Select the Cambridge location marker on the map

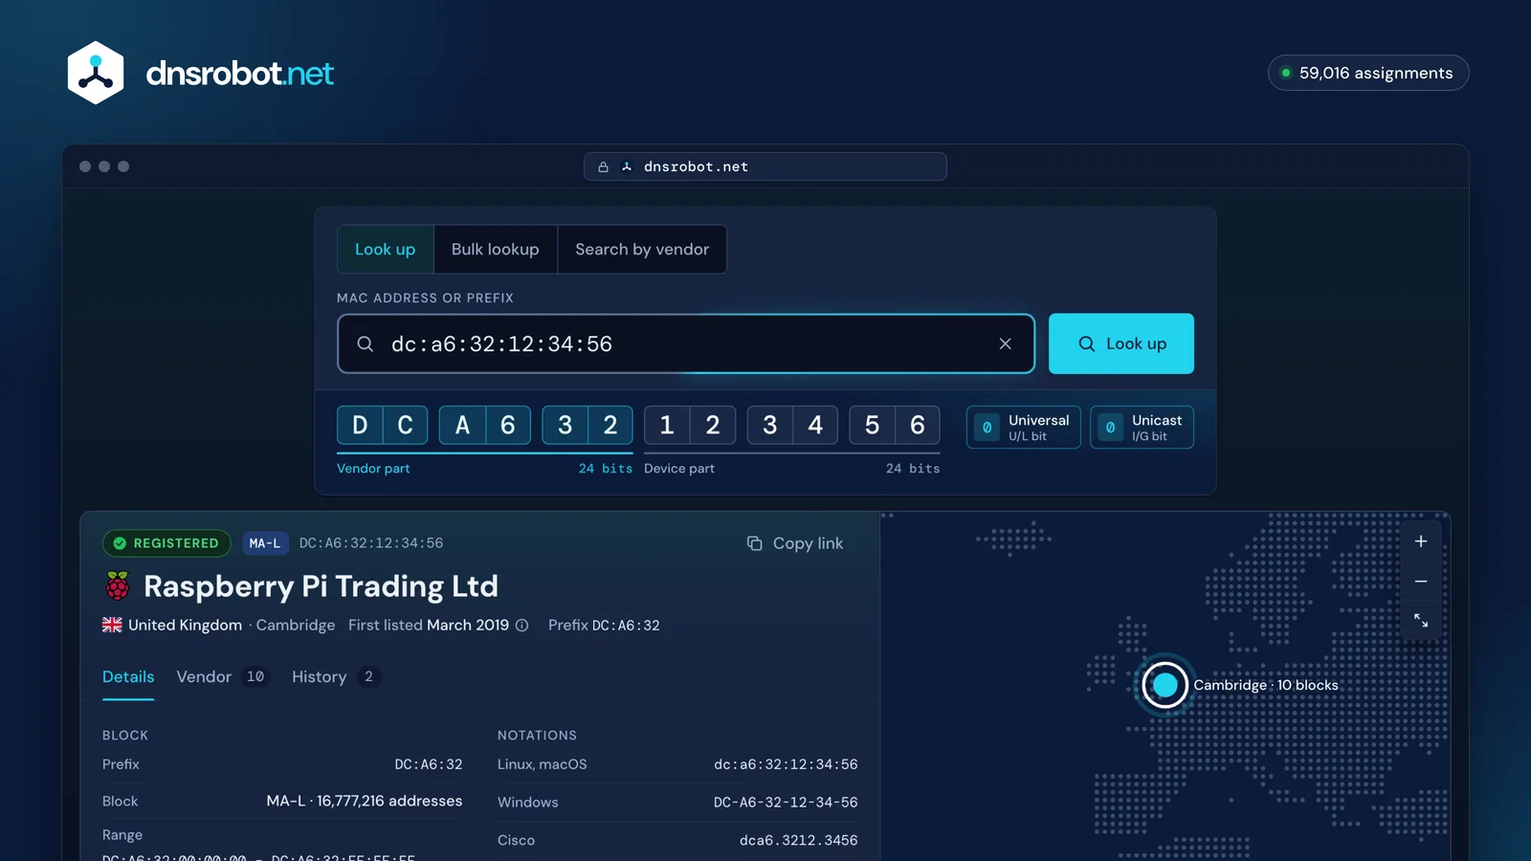[1165, 685]
